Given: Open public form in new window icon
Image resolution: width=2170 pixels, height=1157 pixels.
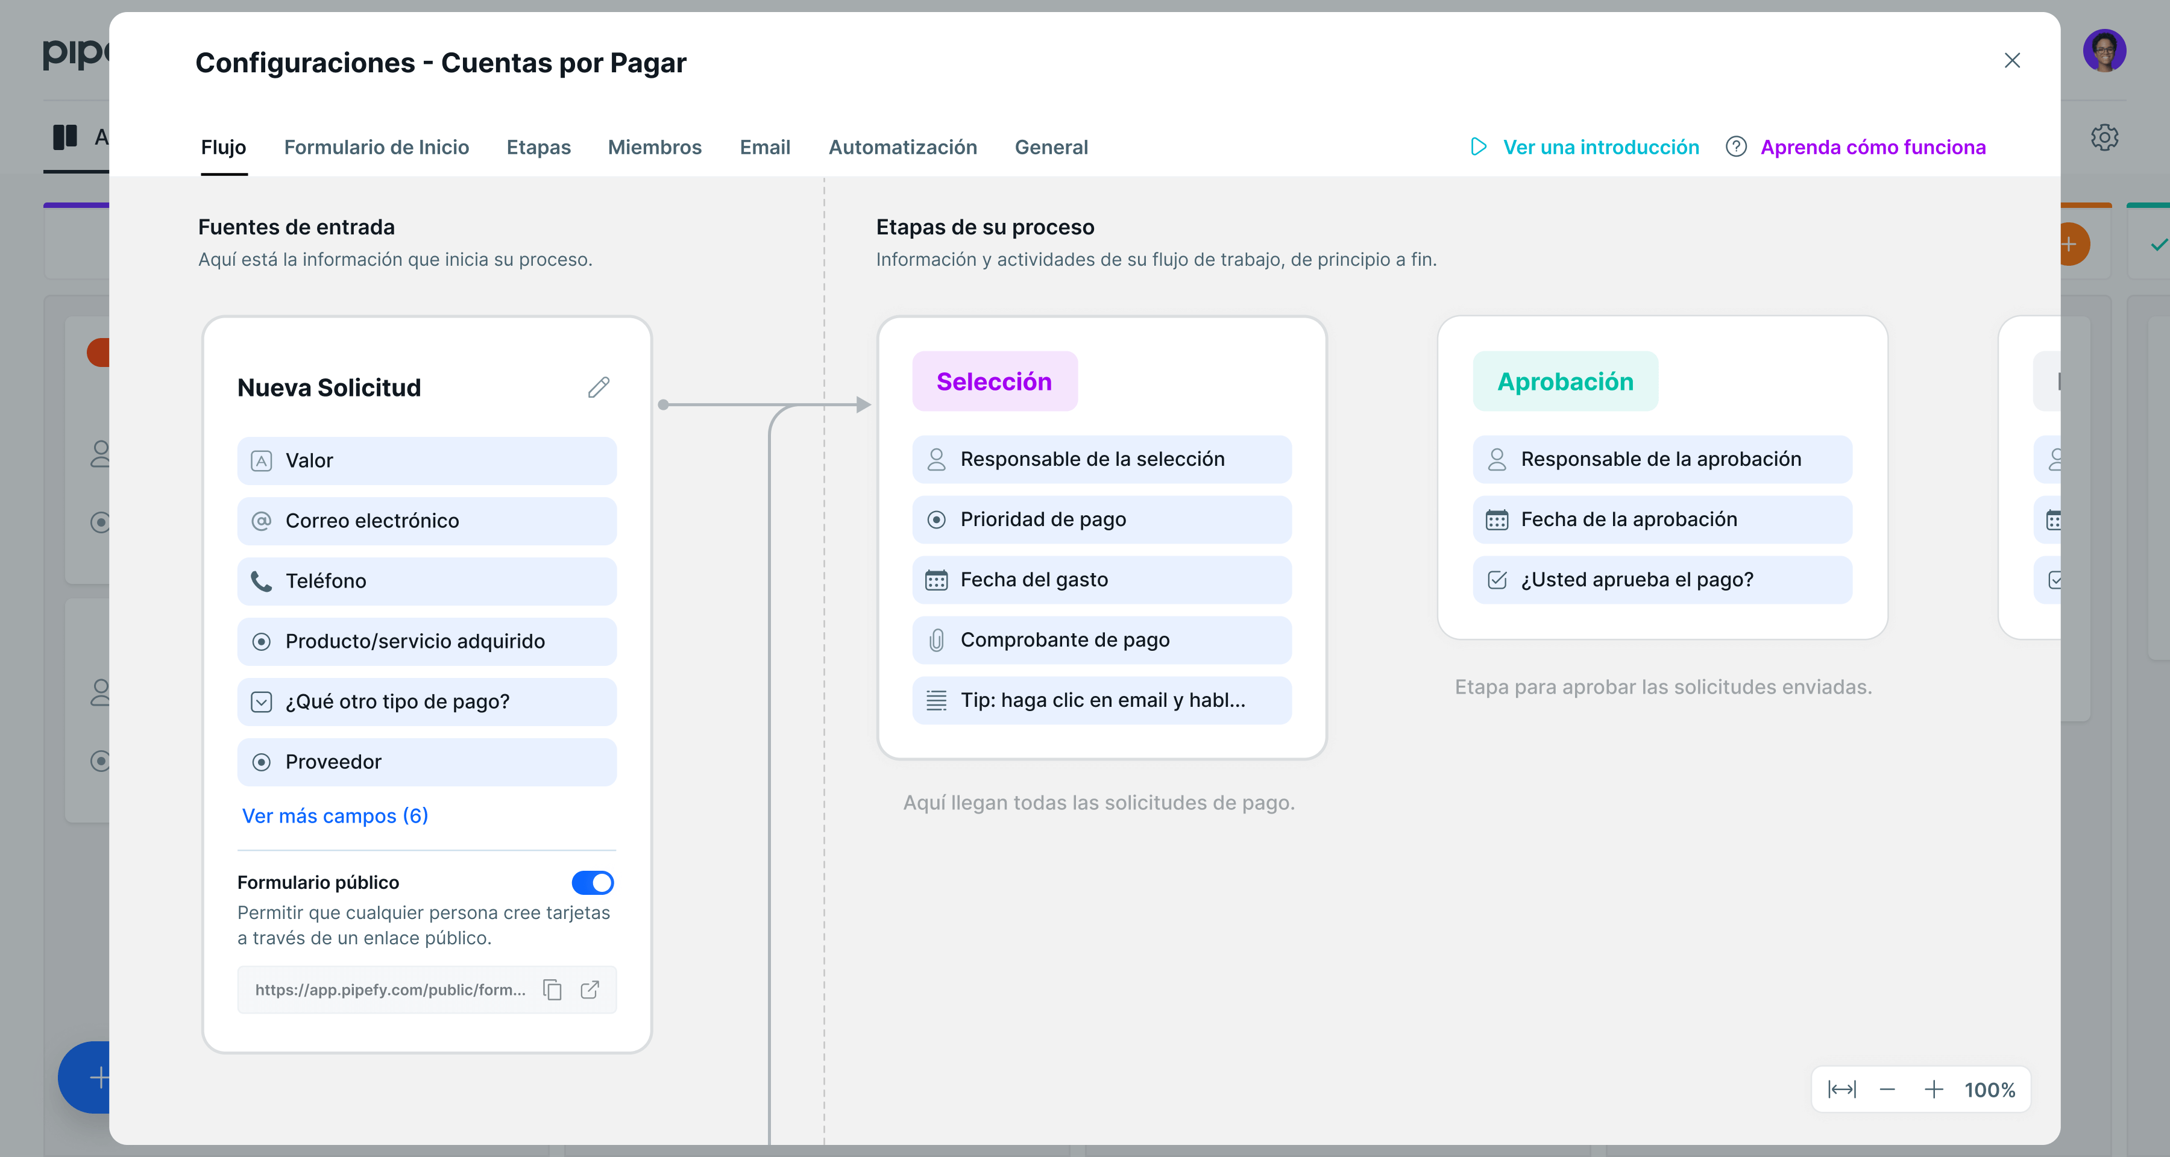Looking at the screenshot, I should point(590,989).
